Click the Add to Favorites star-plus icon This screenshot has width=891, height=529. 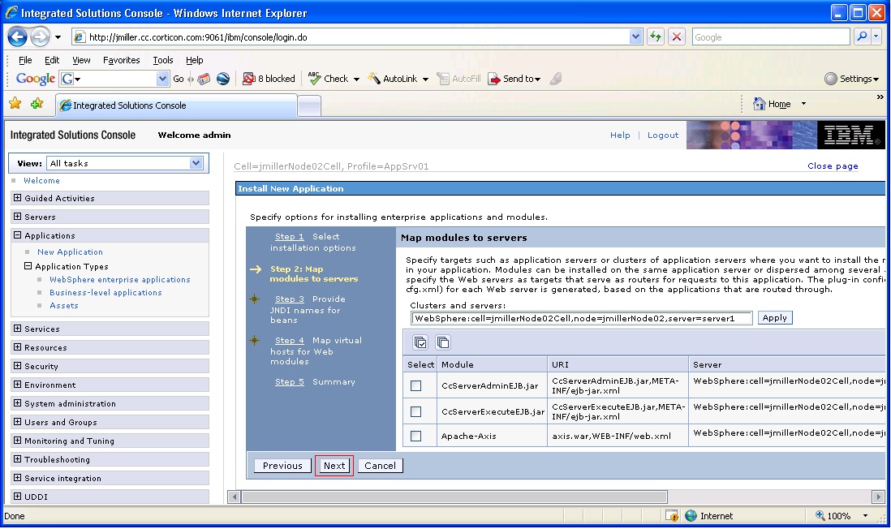pos(37,103)
